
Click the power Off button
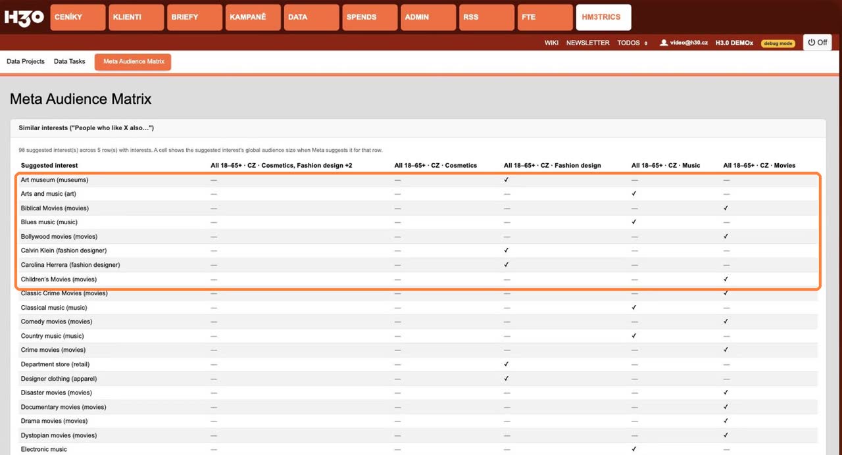click(x=818, y=43)
